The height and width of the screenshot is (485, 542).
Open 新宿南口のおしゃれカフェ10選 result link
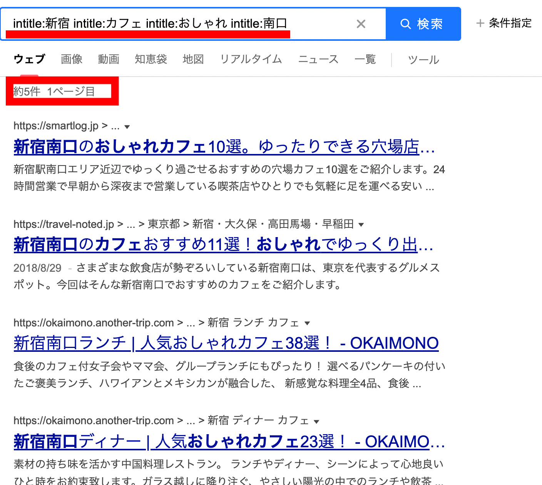tap(224, 147)
